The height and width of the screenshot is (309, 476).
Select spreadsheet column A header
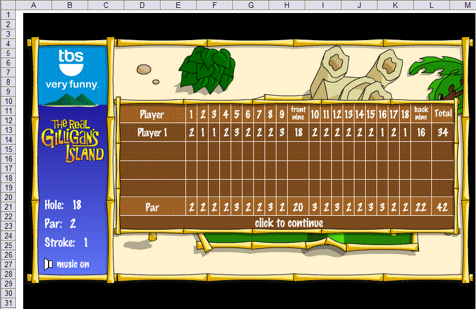pos(34,5)
